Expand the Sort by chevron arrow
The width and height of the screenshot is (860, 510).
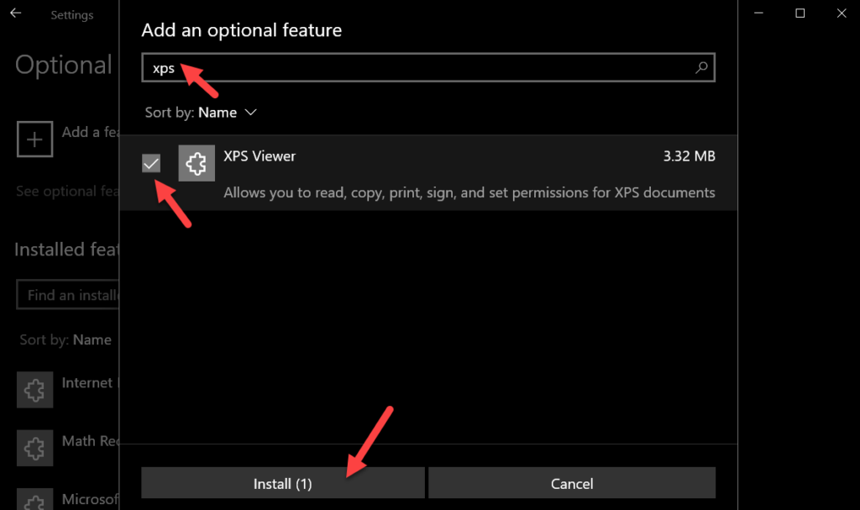pyautogui.click(x=250, y=113)
